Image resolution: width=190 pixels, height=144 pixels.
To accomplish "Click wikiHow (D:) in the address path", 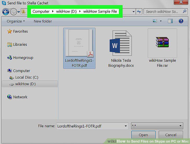I will pos(66,11).
